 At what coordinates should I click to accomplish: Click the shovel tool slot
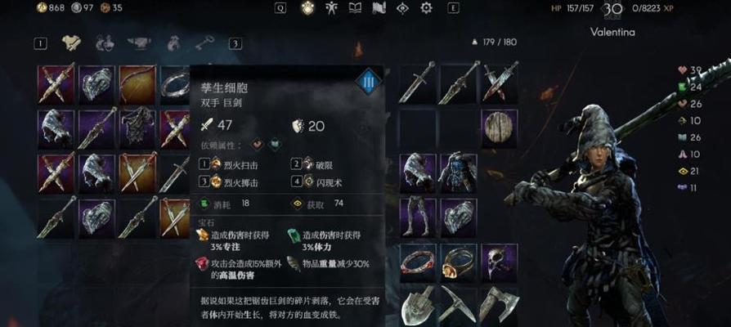click(x=418, y=306)
